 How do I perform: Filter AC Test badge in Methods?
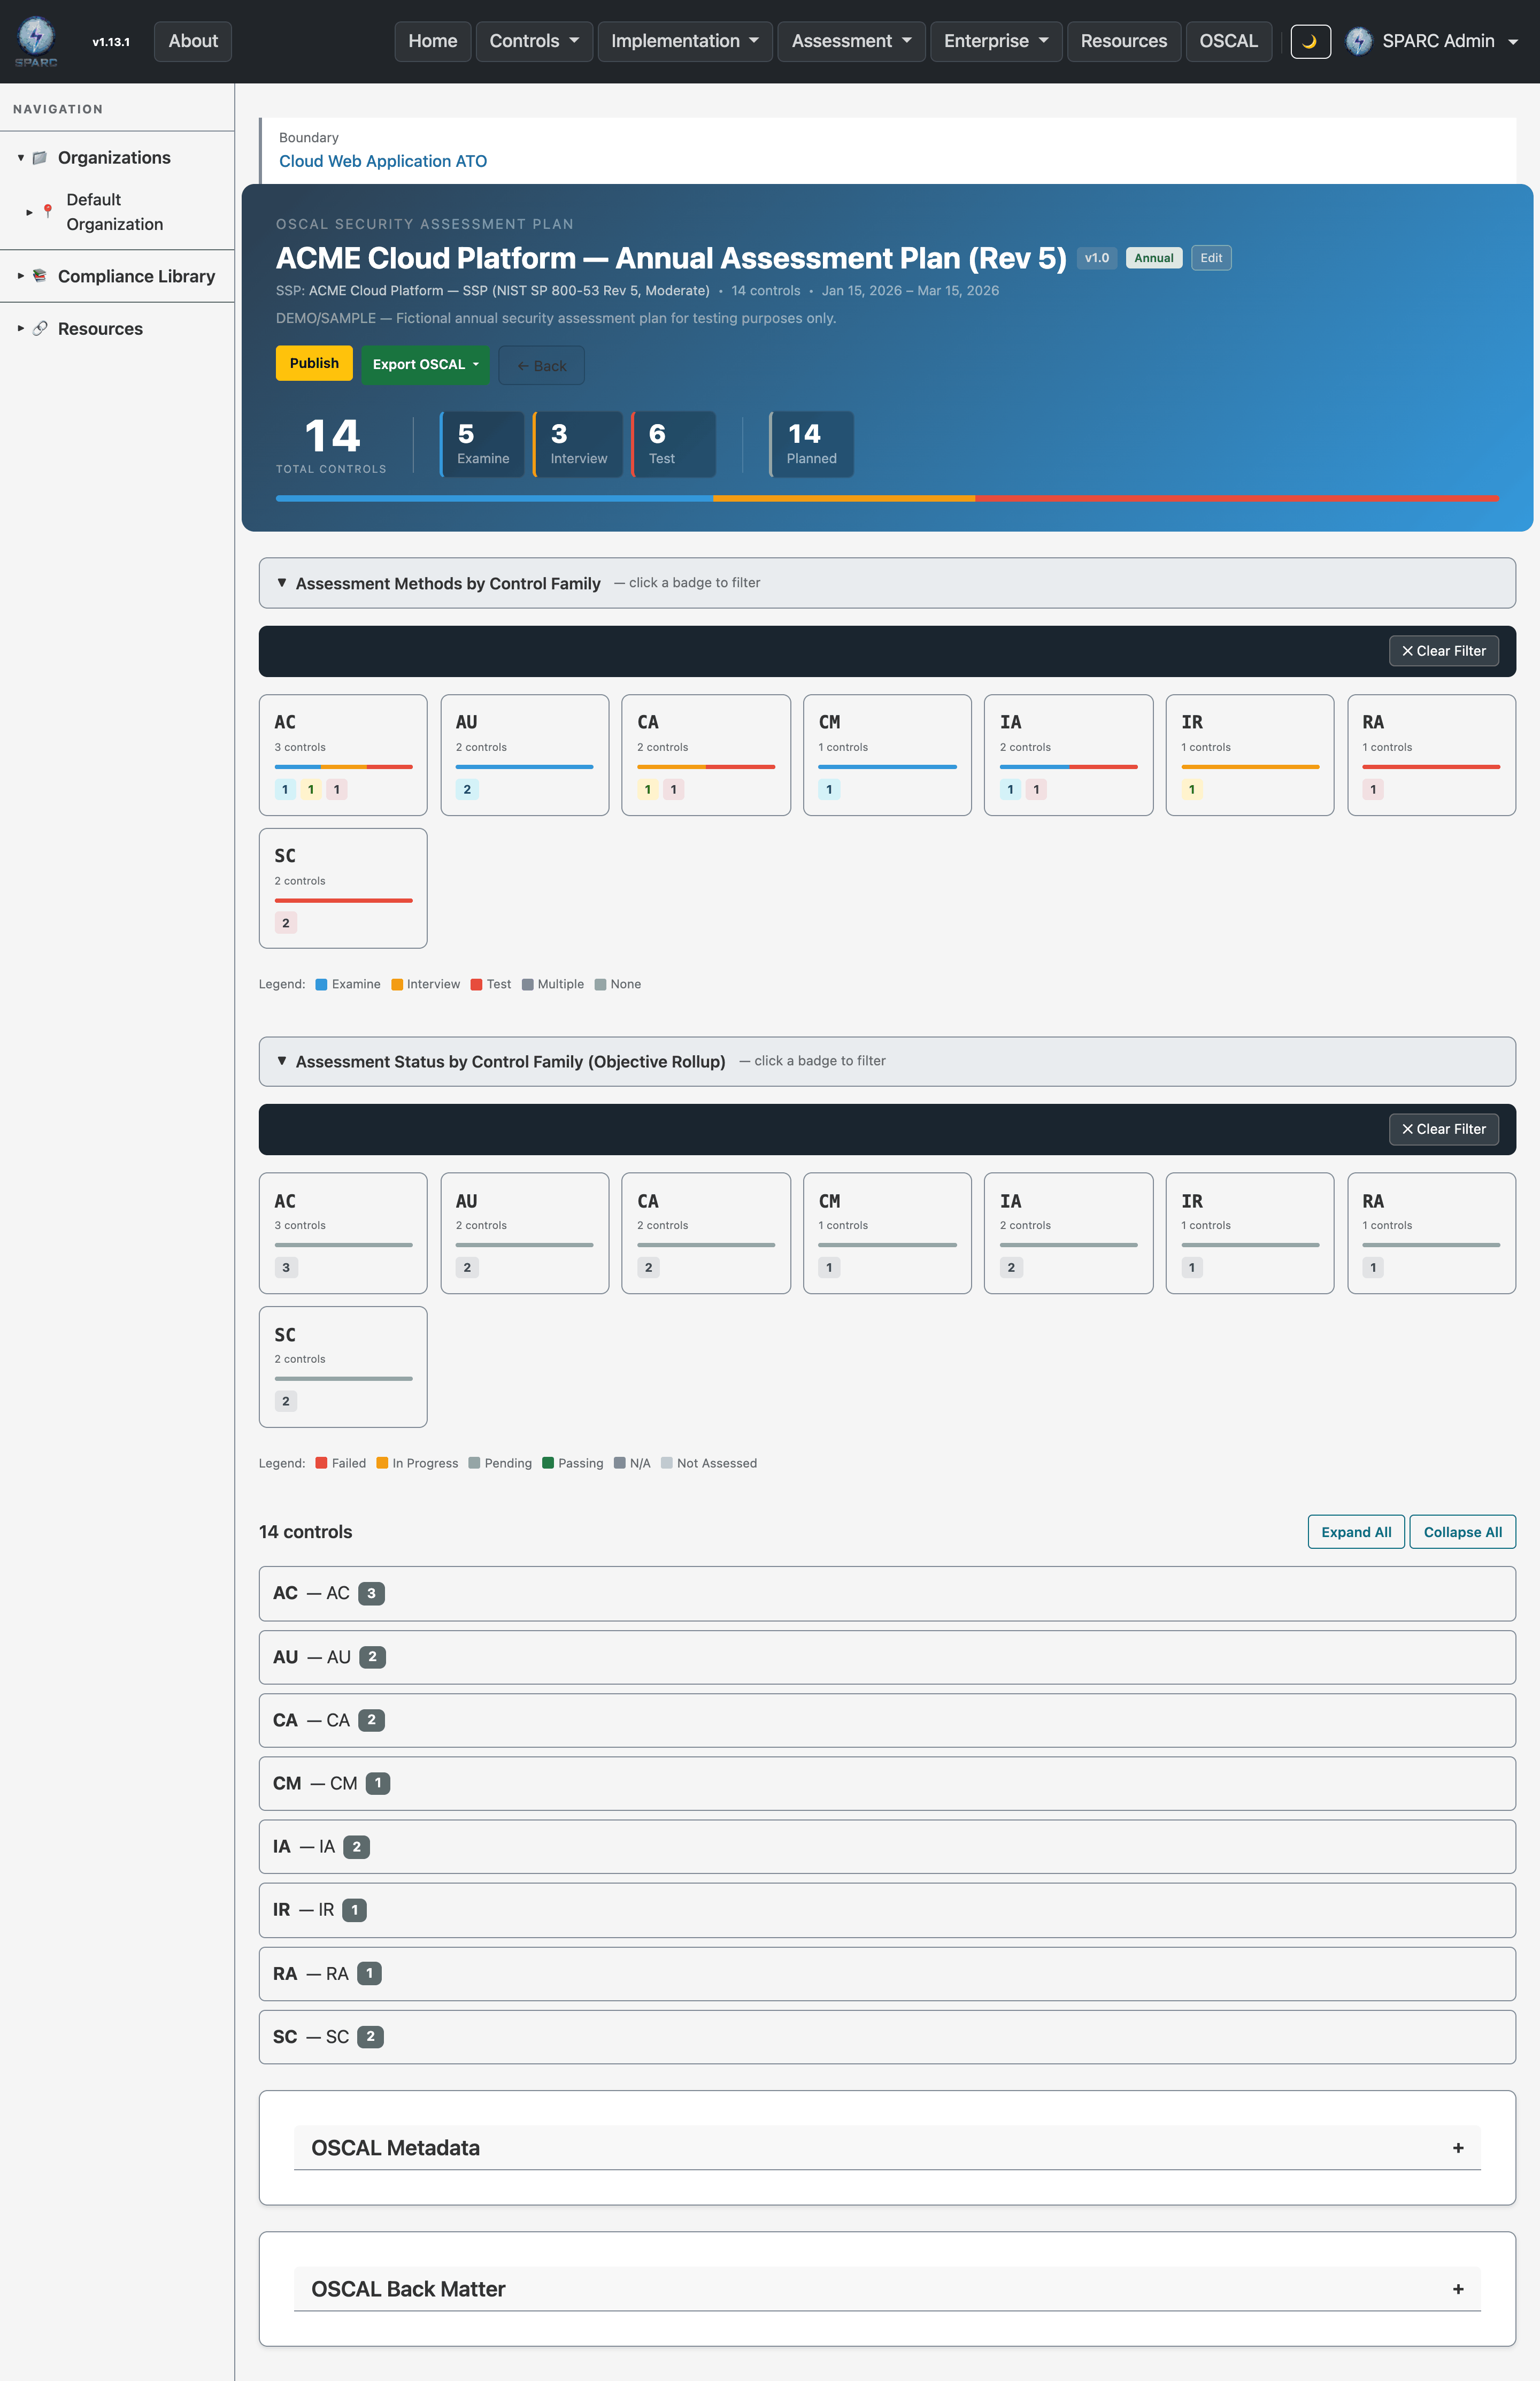337,789
